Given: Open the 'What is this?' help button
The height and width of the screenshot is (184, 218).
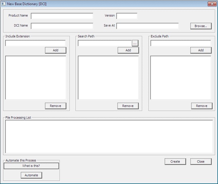Looking at the screenshot, I should pos(31,166).
